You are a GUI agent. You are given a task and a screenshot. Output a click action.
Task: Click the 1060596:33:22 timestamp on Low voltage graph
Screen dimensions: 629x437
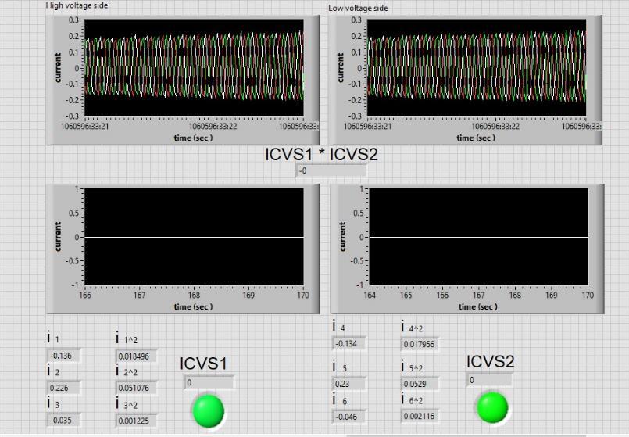495,127
